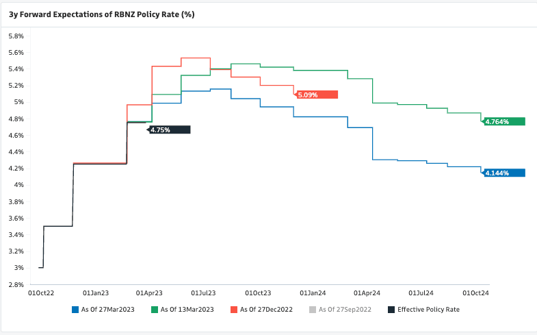The image size is (537, 335).
Task: Click the green As Of 13Mar2023 legend swatch
Action: click(155, 310)
